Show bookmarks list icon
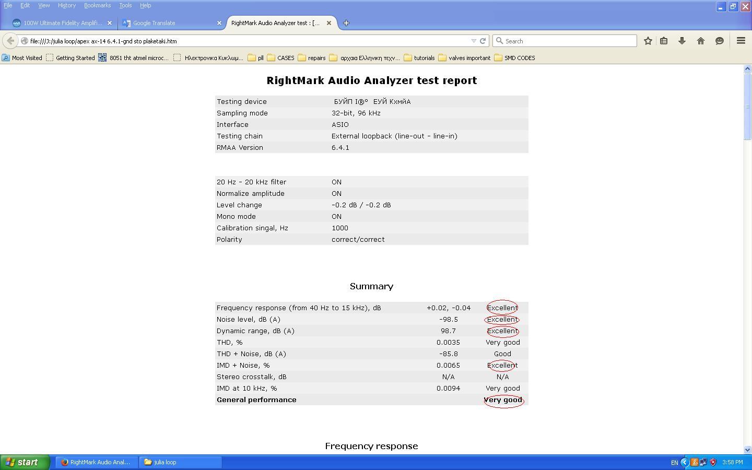Image resolution: width=752 pixels, height=470 pixels. pos(664,41)
